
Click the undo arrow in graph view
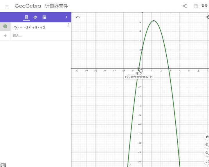(x=78, y=17)
